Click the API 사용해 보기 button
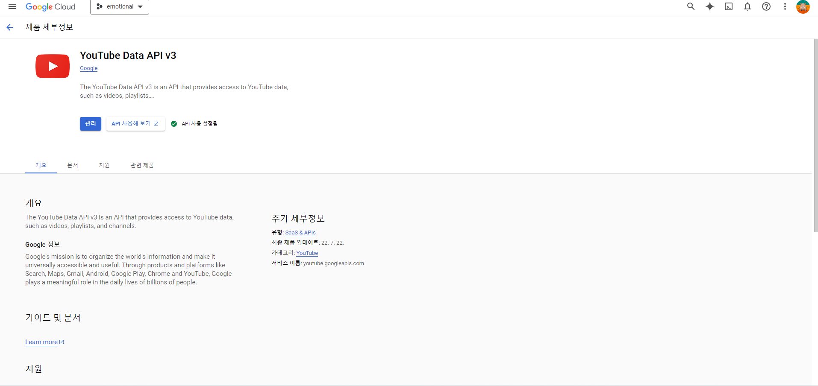 [x=135, y=123]
